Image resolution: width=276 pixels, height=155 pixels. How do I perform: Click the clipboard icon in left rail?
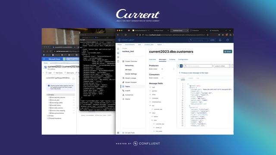(x=118, y=61)
